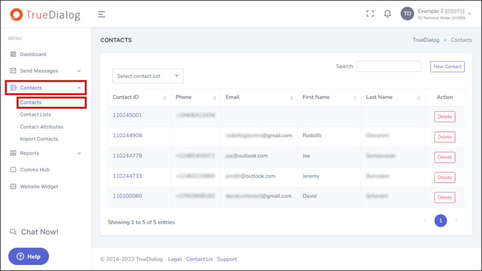The width and height of the screenshot is (482, 271).
Task: Open contact ID 110245001
Action: (127, 115)
